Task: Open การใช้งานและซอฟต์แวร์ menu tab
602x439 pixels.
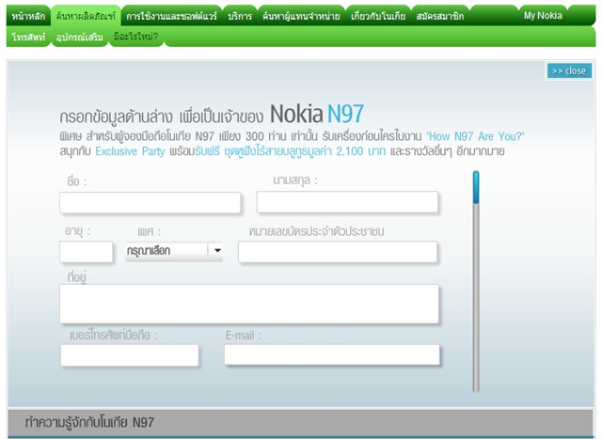Action: tap(171, 16)
